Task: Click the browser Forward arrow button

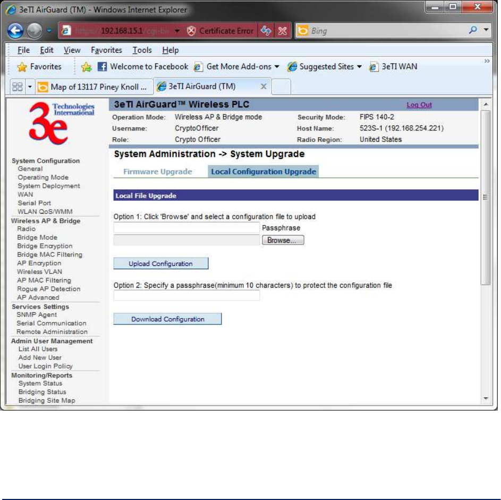Action: (x=35, y=31)
